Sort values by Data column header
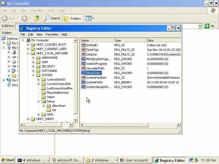 [x=163, y=40]
